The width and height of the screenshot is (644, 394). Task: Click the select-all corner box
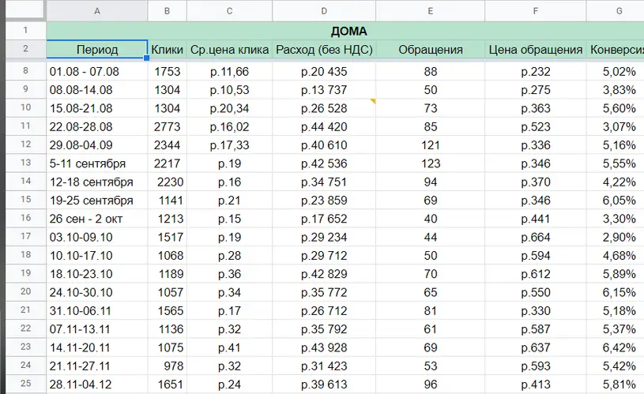[x=24, y=9]
